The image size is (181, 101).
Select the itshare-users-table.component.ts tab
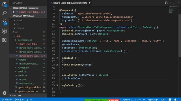tap(70, 3)
